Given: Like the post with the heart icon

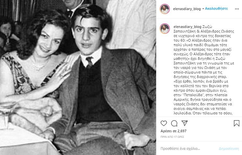Looking at the screenshot, I should [164, 123].
